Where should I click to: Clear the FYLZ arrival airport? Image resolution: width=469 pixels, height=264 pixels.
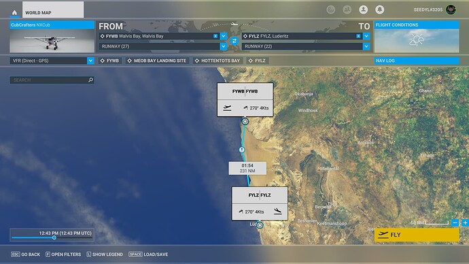coord(358,36)
